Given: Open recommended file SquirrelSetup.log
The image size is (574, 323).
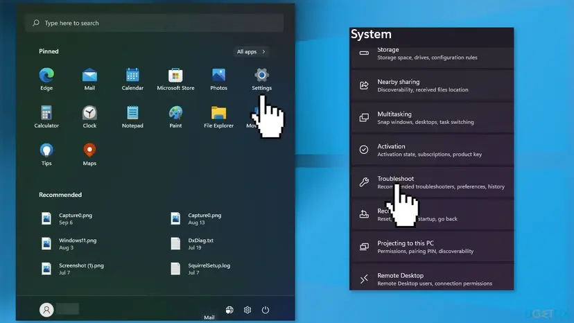Looking at the screenshot, I should 201,269.
